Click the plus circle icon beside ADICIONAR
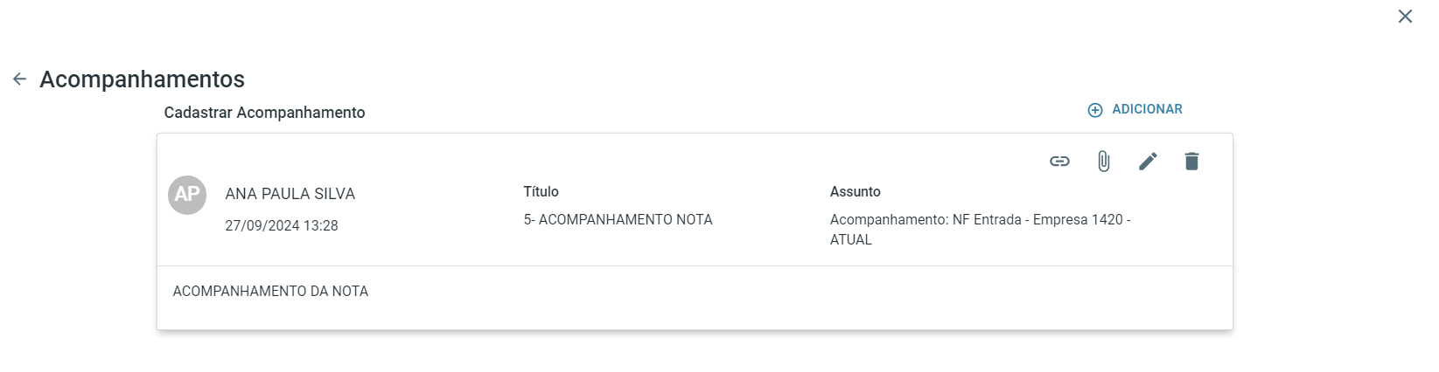This screenshot has height=372, width=1439. [1095, 110]
